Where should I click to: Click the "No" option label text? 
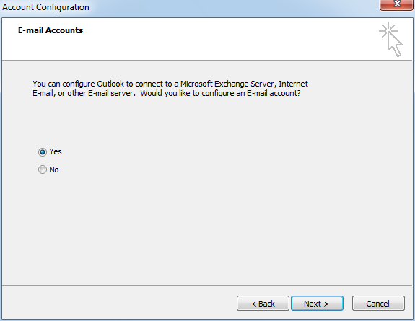pyautogui.click(x=54, y=170)
